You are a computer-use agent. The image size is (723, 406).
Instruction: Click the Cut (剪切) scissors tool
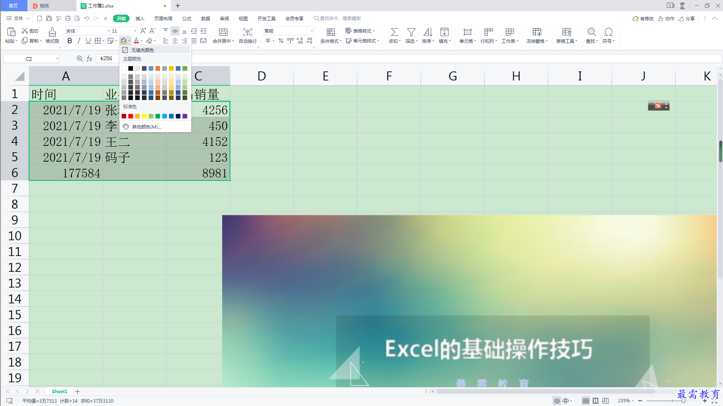point(30,31)
